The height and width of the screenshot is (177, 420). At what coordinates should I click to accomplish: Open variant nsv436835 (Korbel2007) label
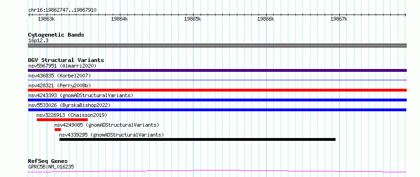59,76
